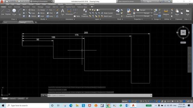Click Make Current layer button
This screenshot has width=193, height=108.
[x=107, y=13]
